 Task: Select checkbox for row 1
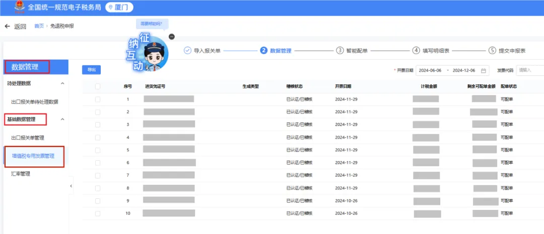pos(98,99)
